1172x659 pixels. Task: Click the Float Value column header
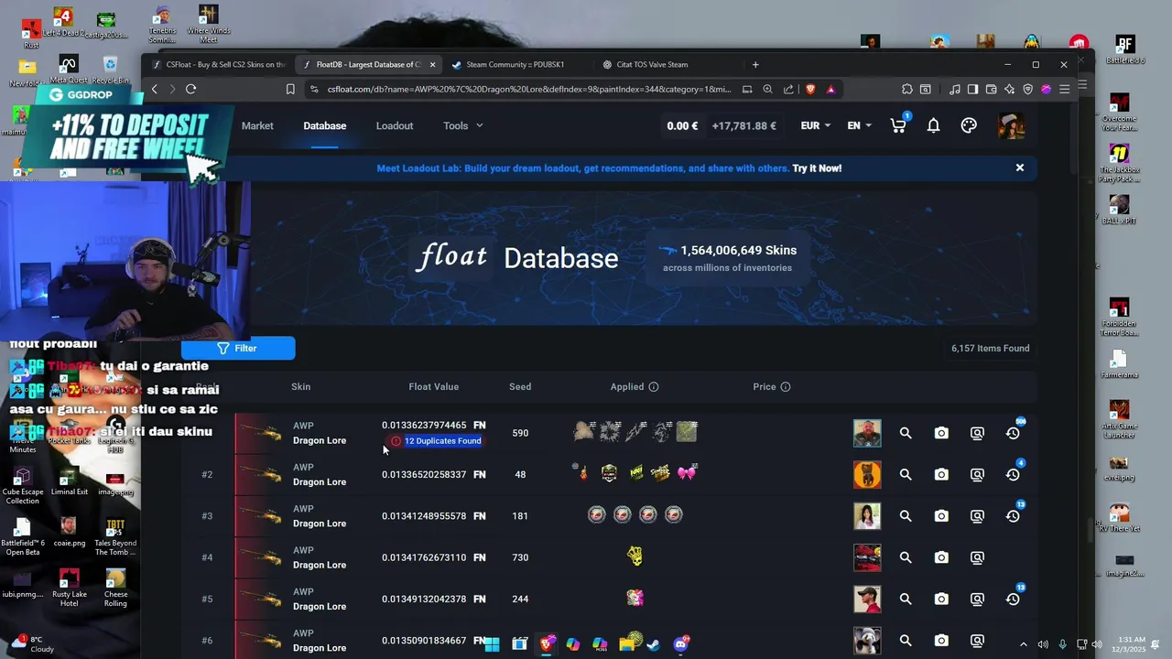(433, 387)
